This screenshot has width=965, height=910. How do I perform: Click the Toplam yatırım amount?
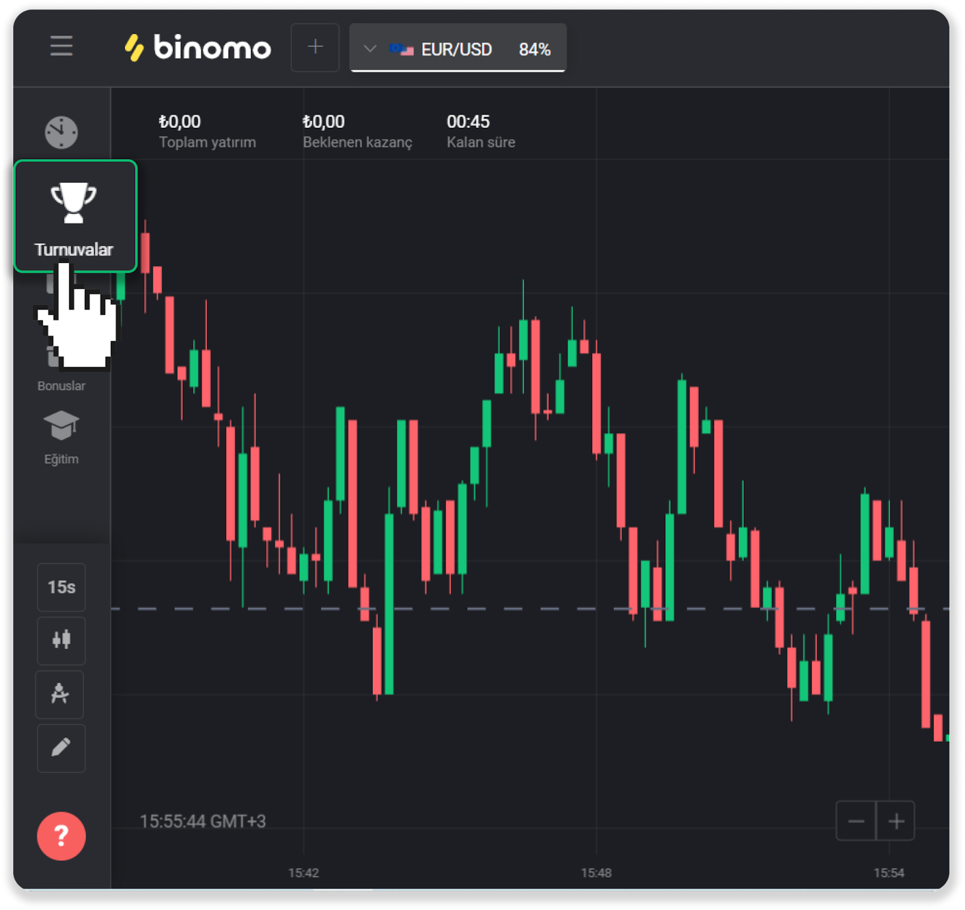tap(180, 122)
